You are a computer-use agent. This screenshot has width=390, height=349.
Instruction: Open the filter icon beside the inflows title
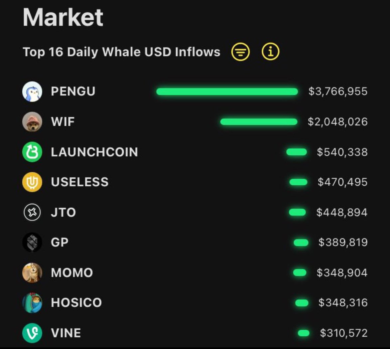(x=240, y=52)
